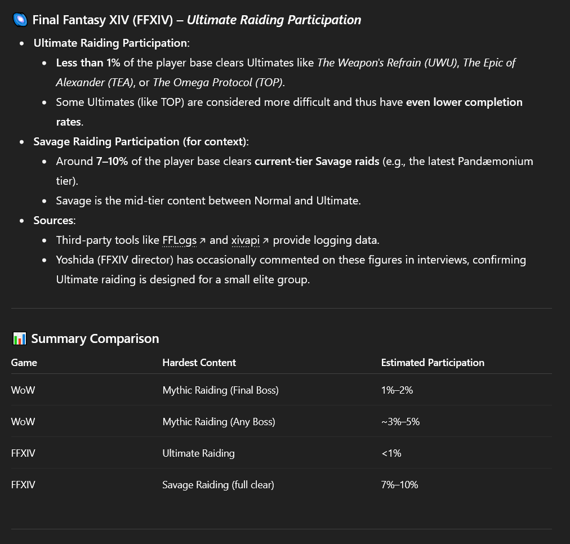Open the xivapi link
The image size is (570, 544).
(x=246, y=240)
